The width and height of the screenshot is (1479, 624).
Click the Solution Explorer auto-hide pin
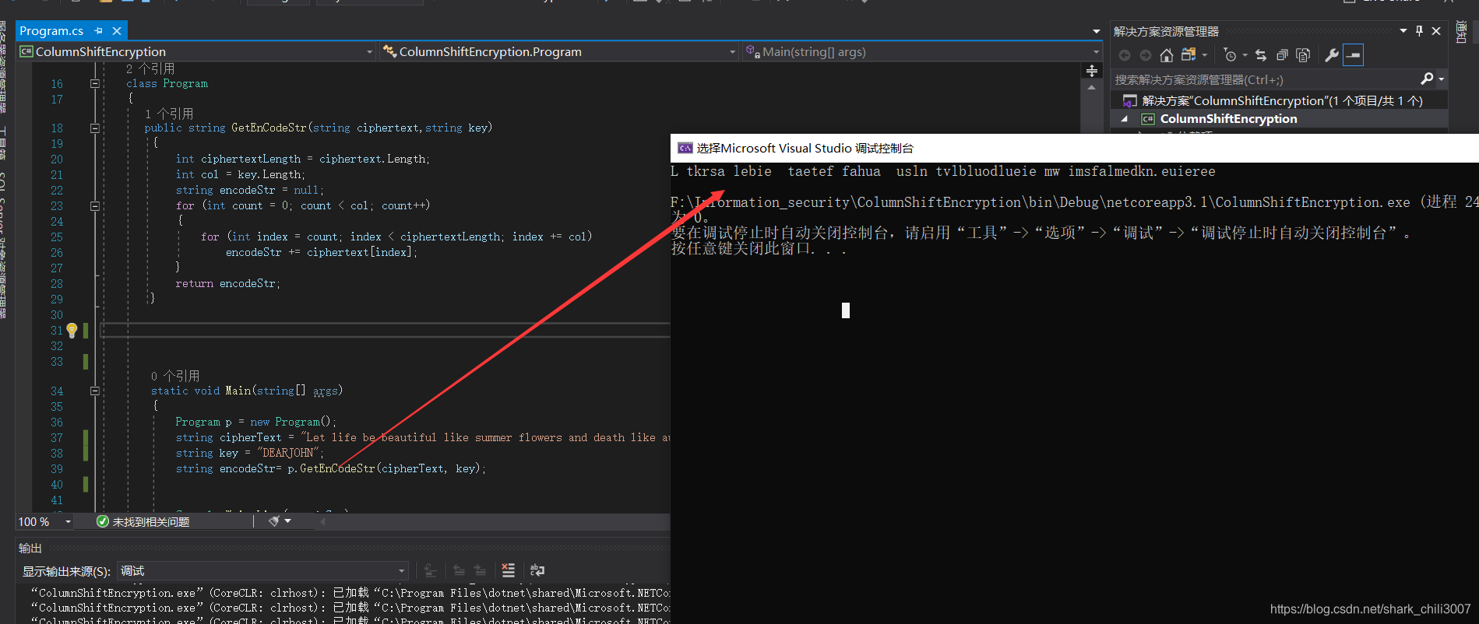tap(1419, 31)
